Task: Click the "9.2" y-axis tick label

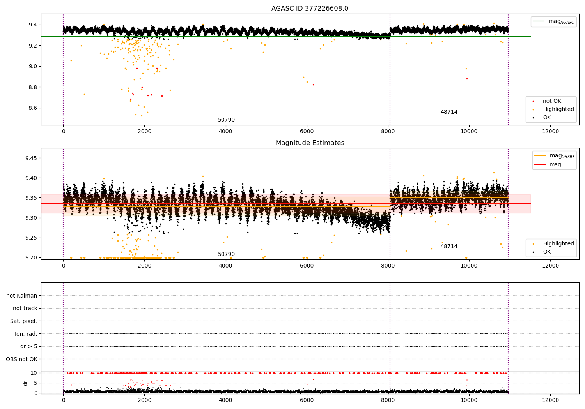Action: (32, 46)
